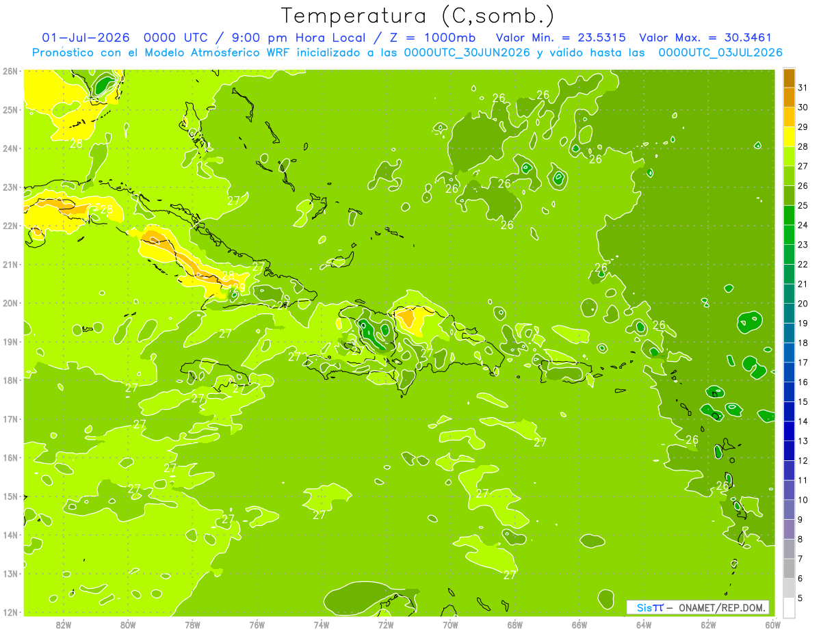Viewport: 821px width, 634px height.
Task: Click the color scale legend value 5
Action: (800, 598)
